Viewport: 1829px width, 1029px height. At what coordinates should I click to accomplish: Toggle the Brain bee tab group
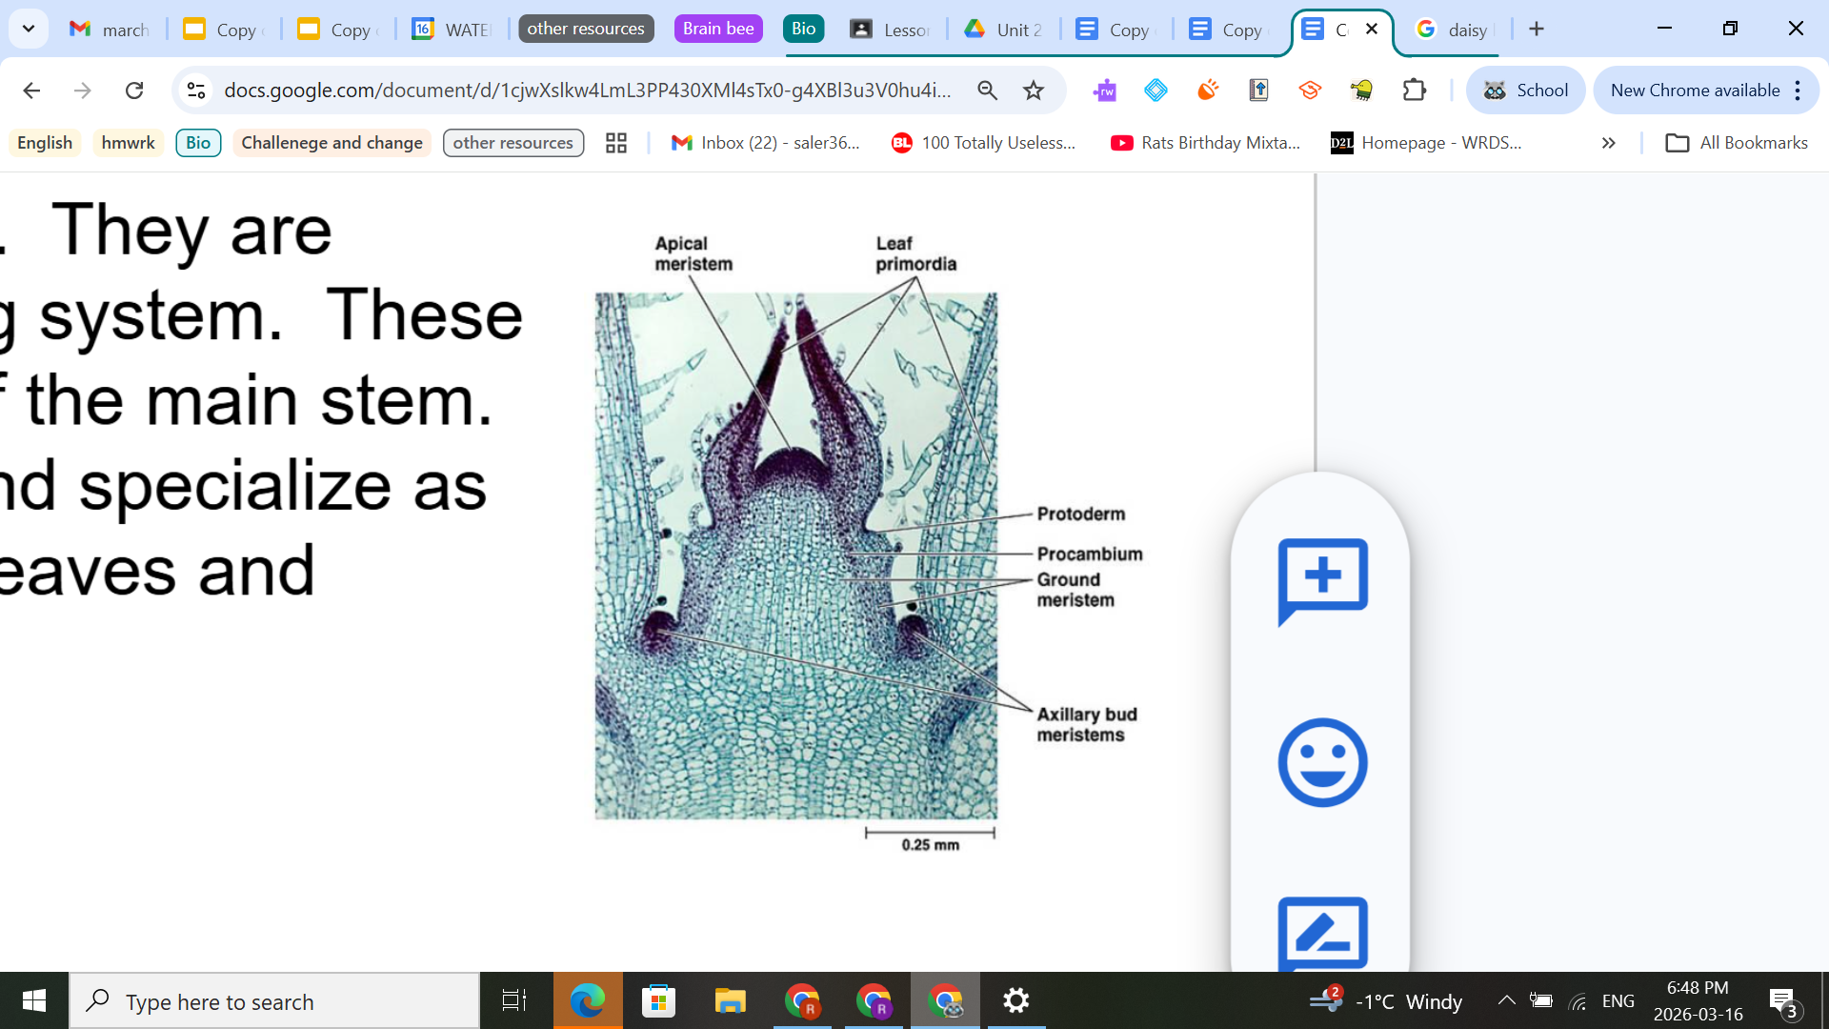pos(718,29)
